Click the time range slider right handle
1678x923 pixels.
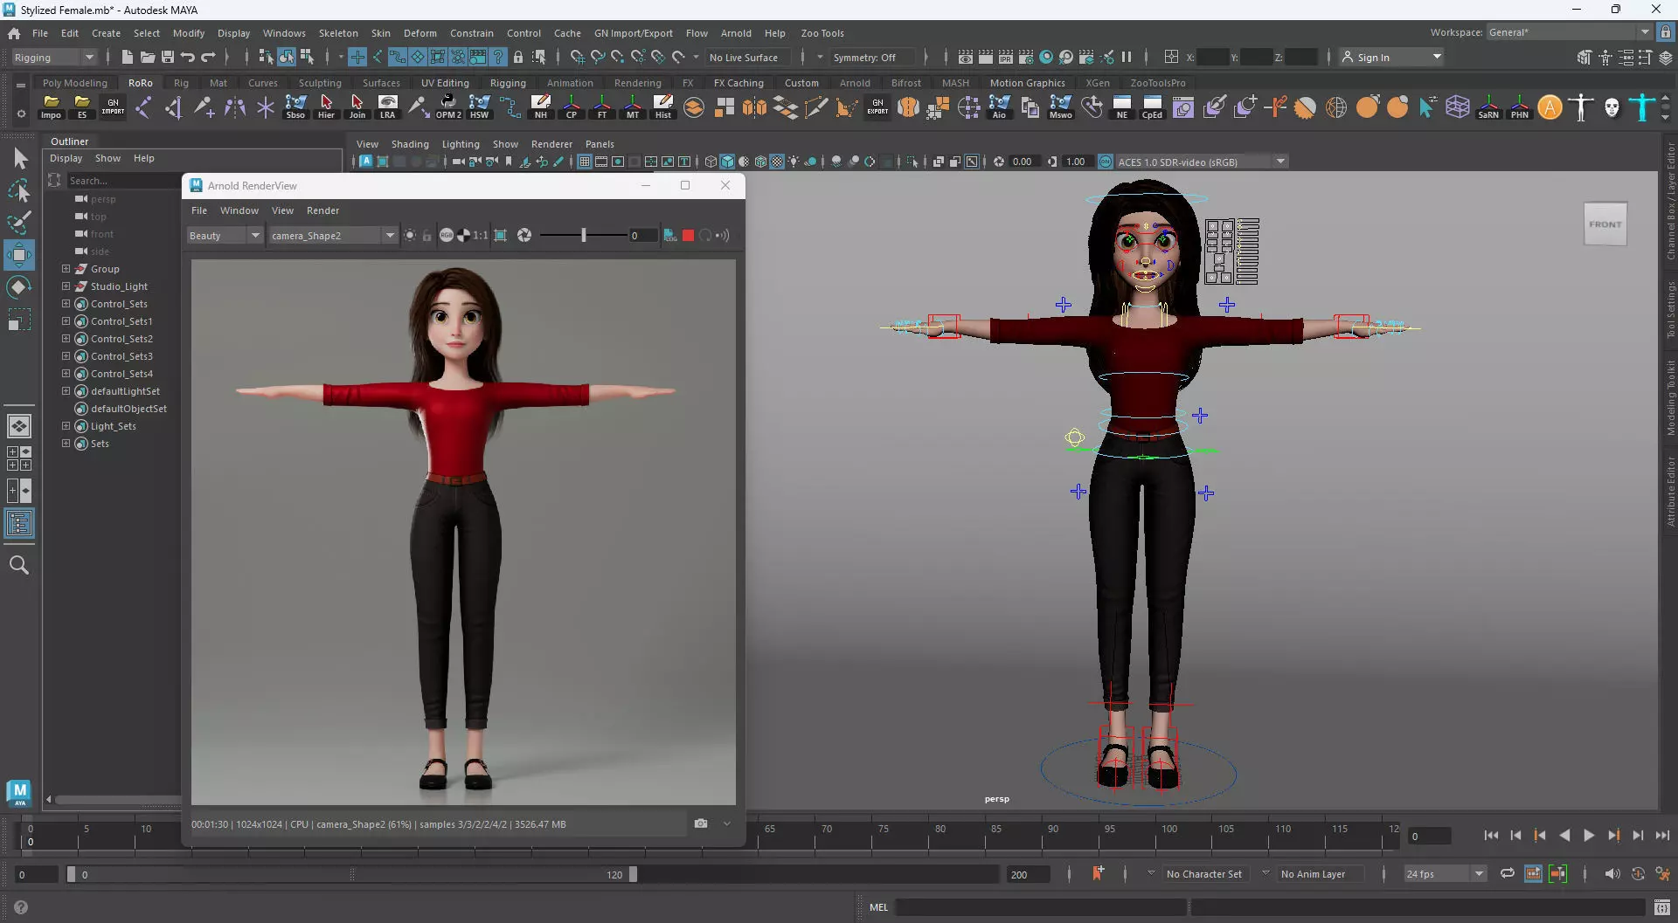633,874
